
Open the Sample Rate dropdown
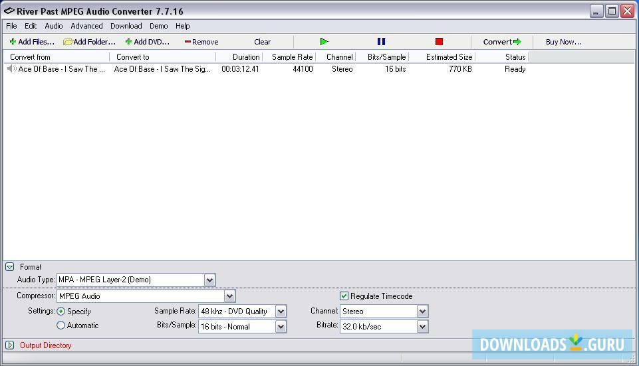coord(281,312)
